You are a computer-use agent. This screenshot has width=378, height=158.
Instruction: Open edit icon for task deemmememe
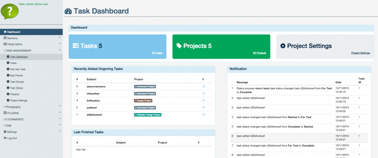pyautogui.click(x=203, y=87)
